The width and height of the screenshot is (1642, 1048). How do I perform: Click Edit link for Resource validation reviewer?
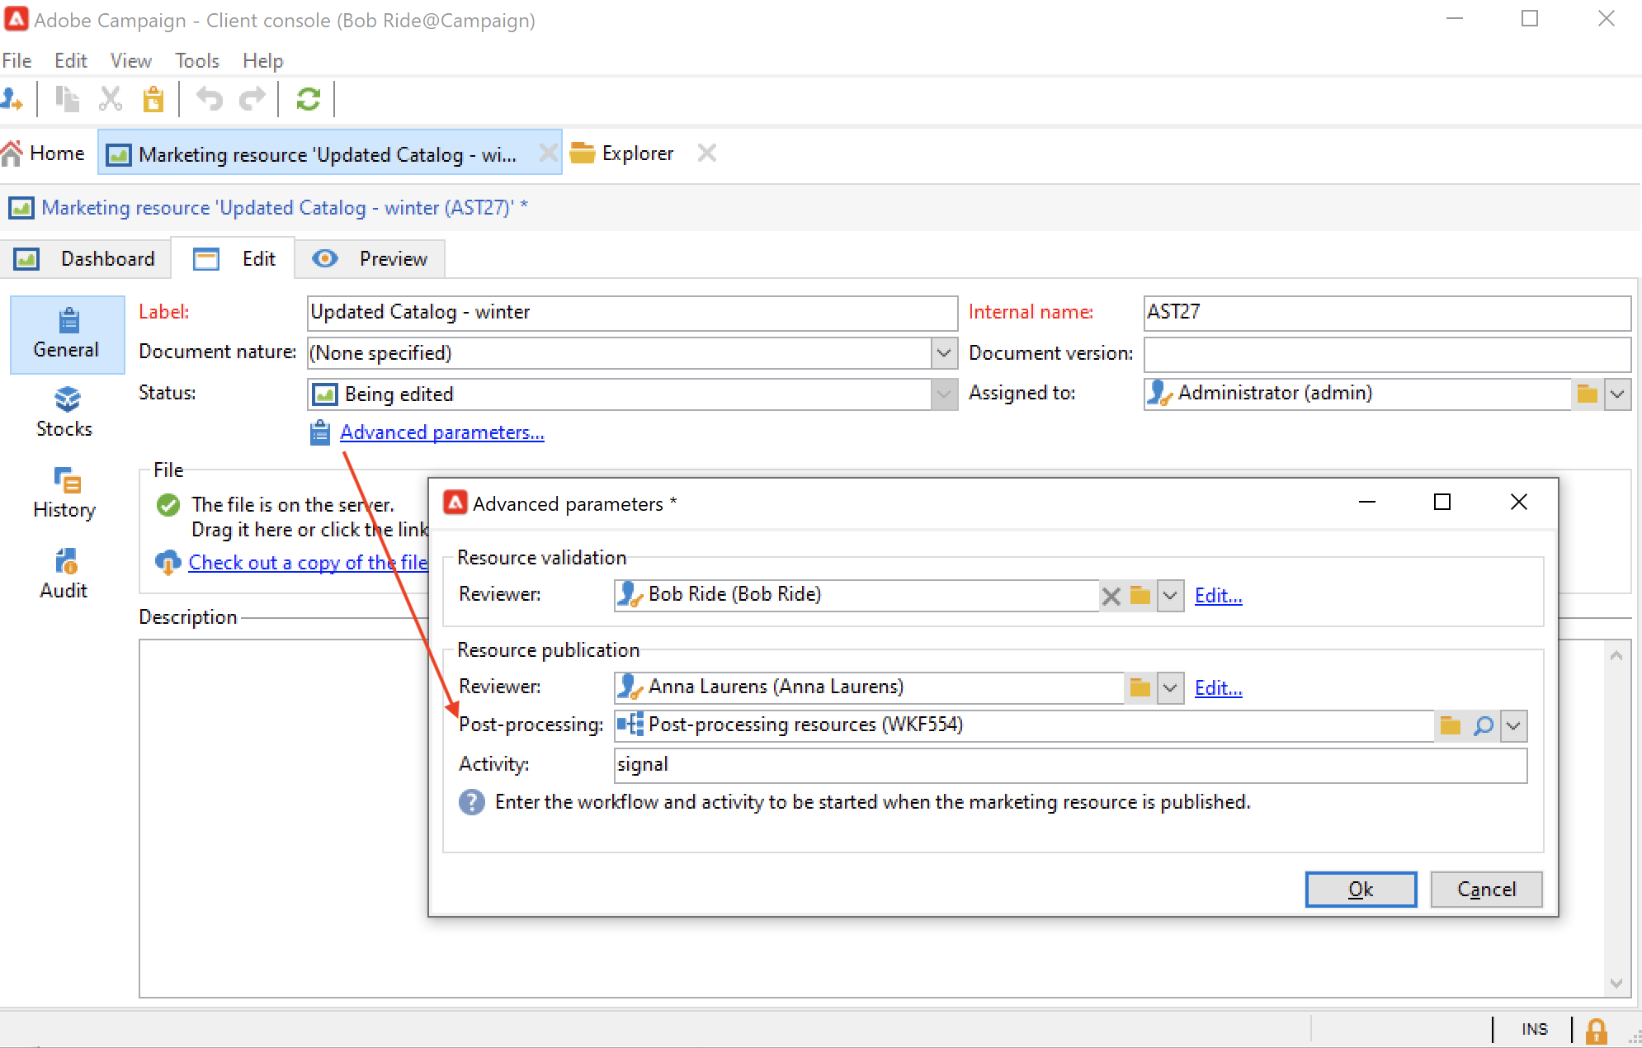[1218, 596]
